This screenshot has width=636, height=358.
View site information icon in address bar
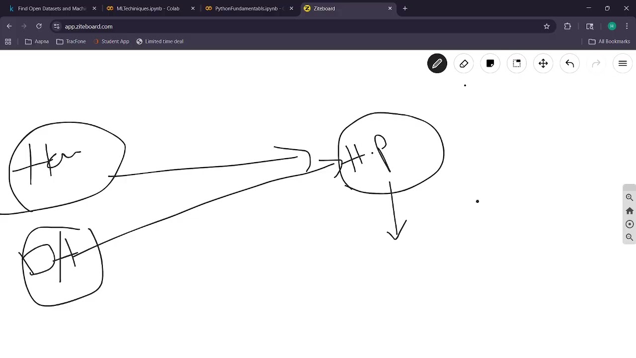point(56,26)
